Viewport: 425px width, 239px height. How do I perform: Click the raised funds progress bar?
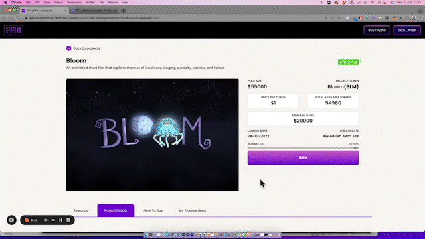(x=303, y=148)
